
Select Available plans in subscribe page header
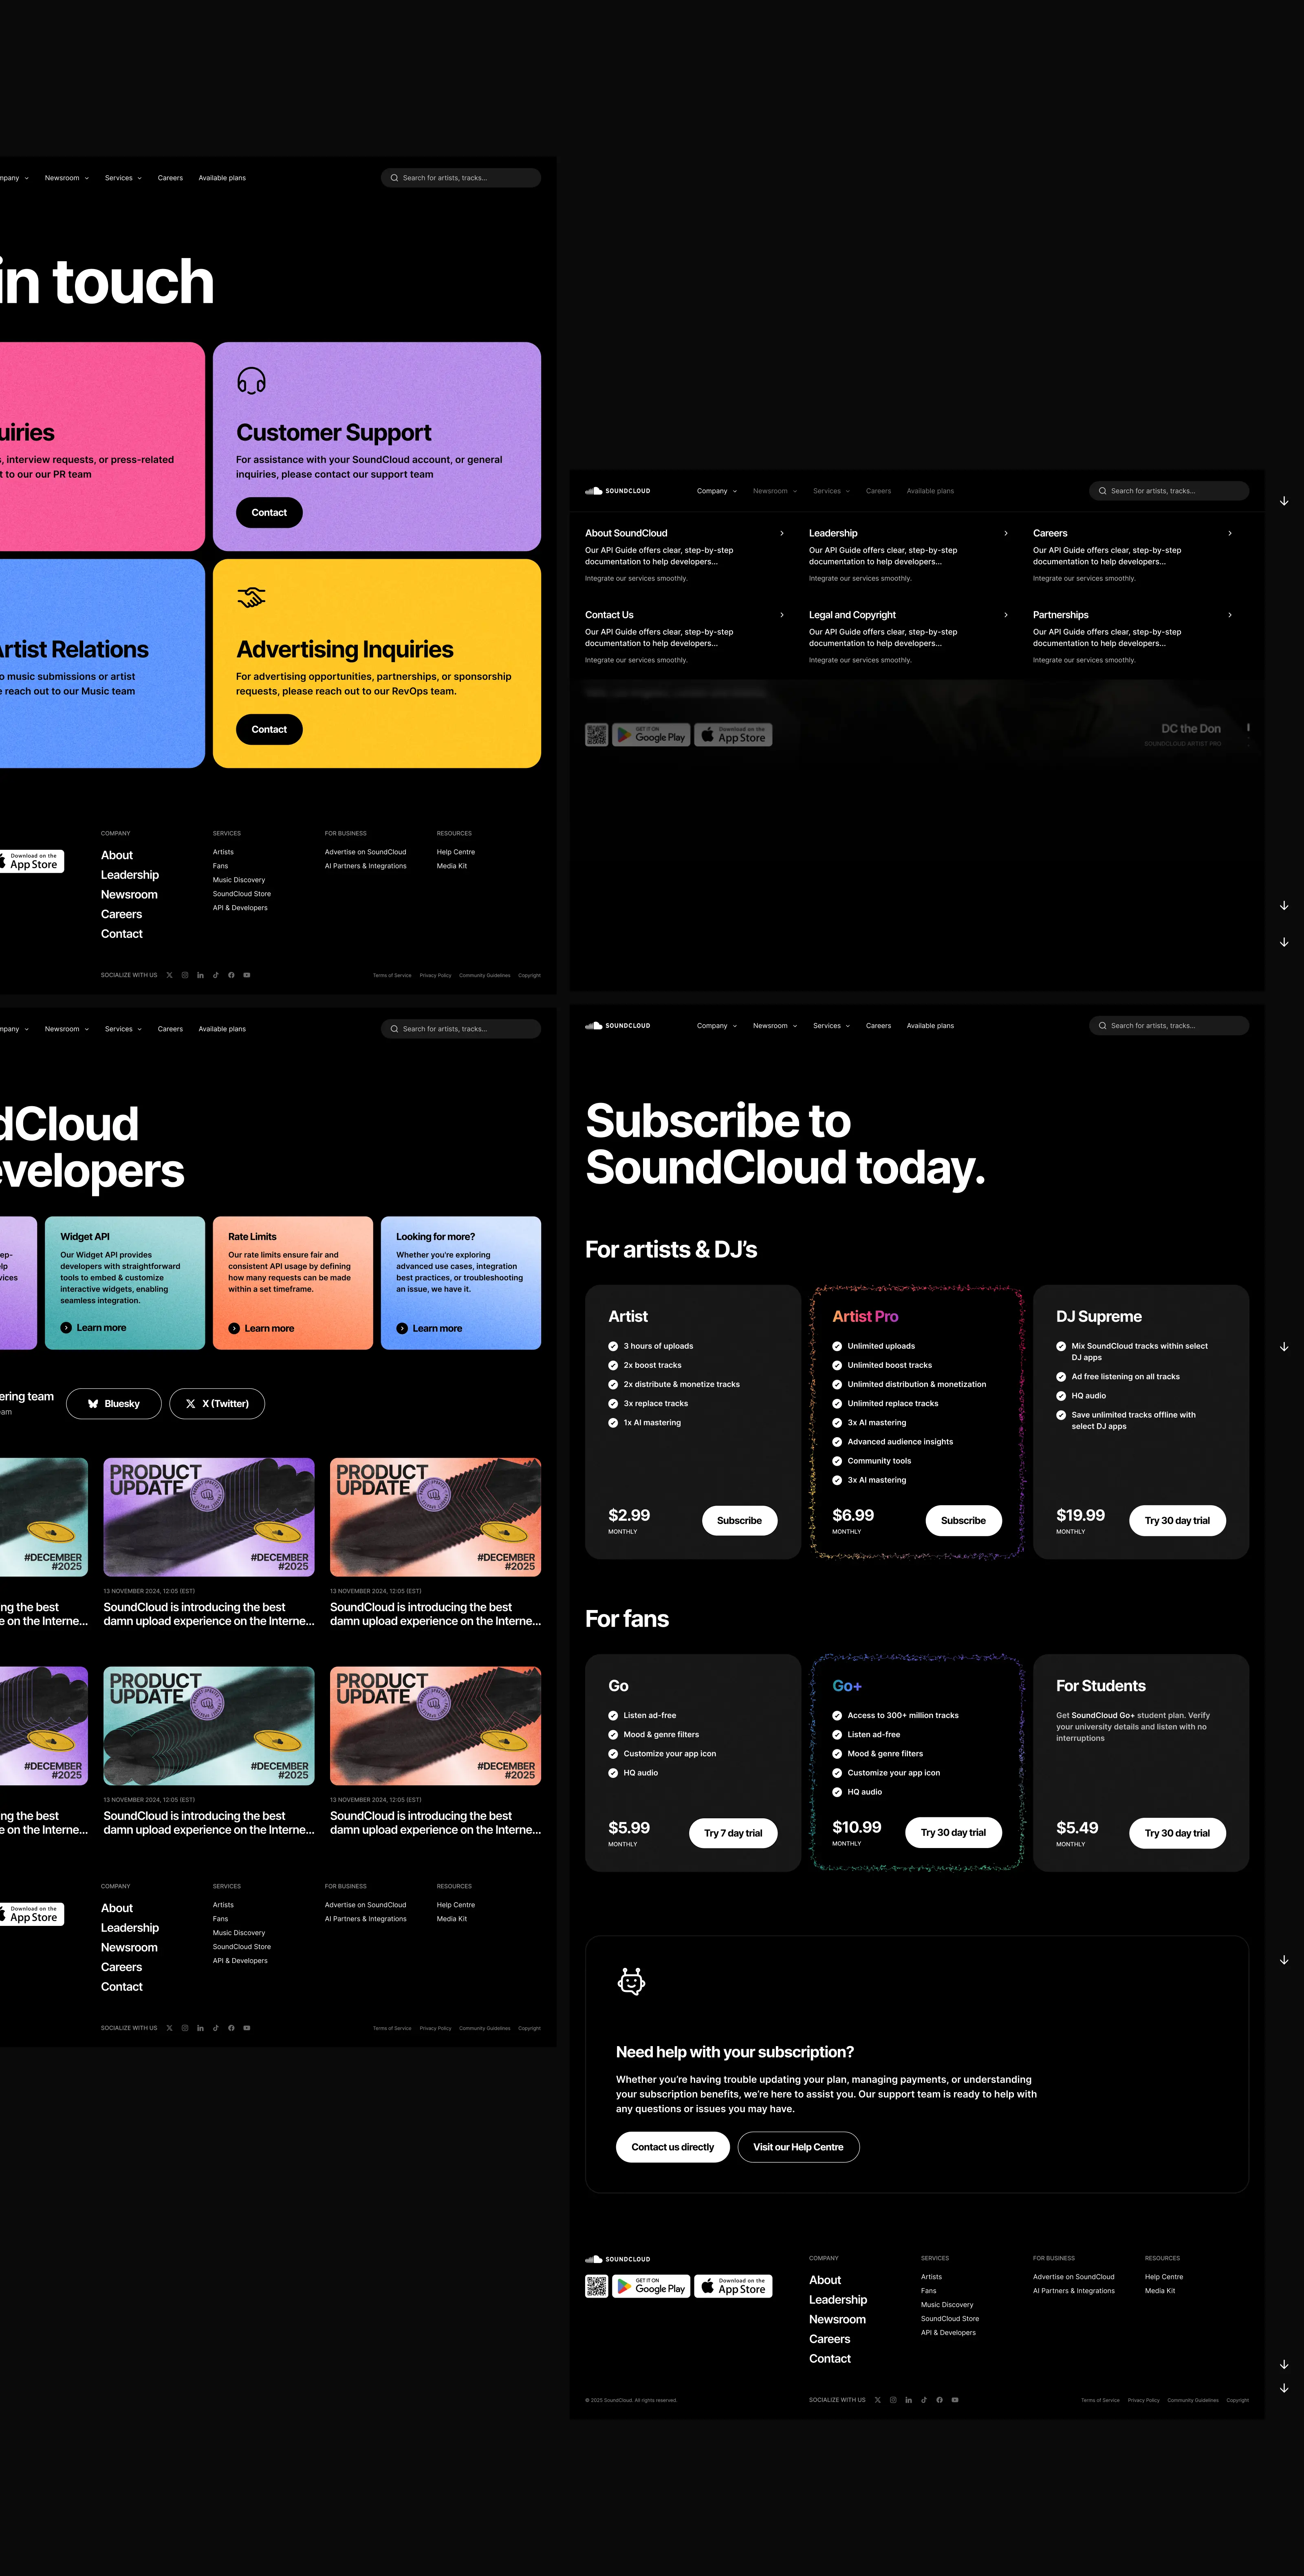click(x=930, y=1025)
